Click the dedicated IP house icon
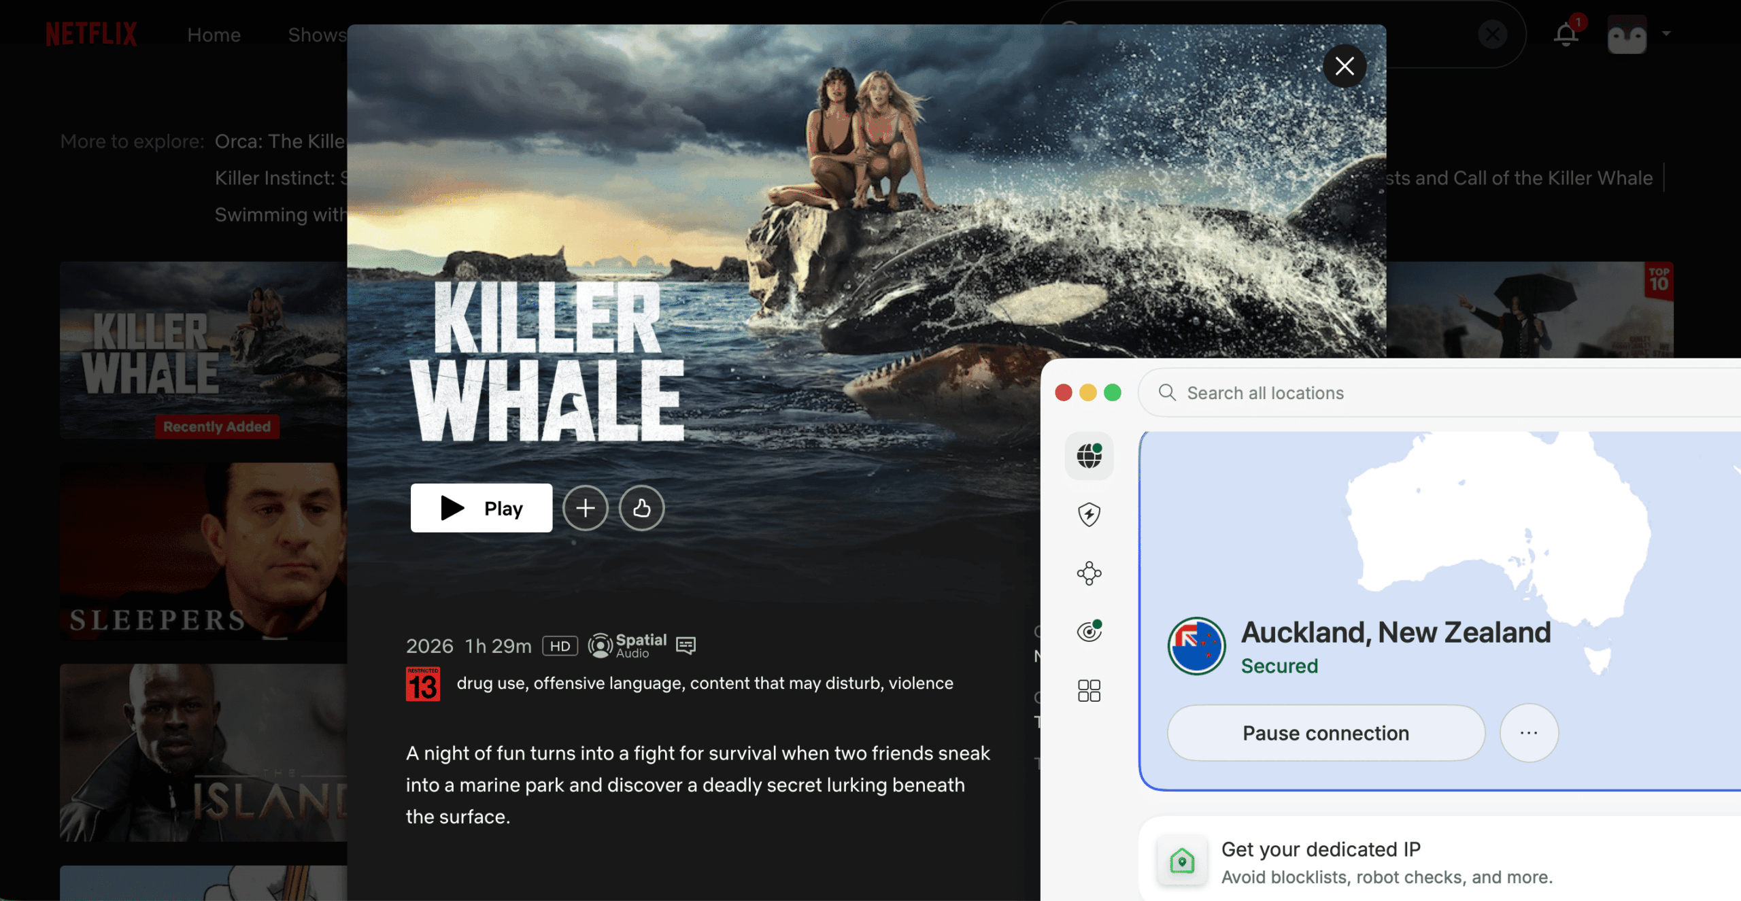Viewport: 1741px width, 901px height. (x=1182, y=861)
